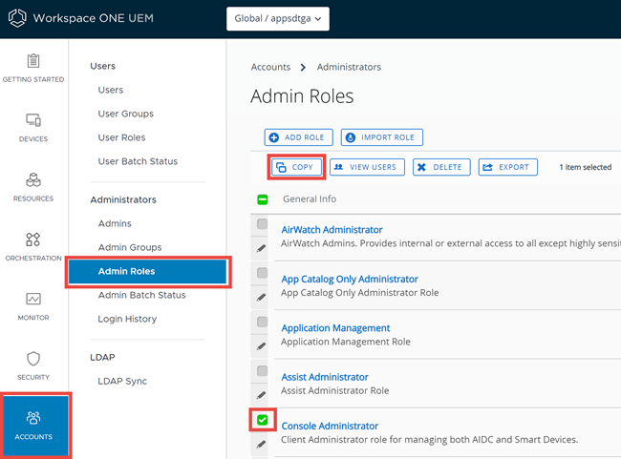Image resolution: width=621 pixels, height=459 pixels.
Task: Click Administrators section heading
Action: [x=123, y=199]
